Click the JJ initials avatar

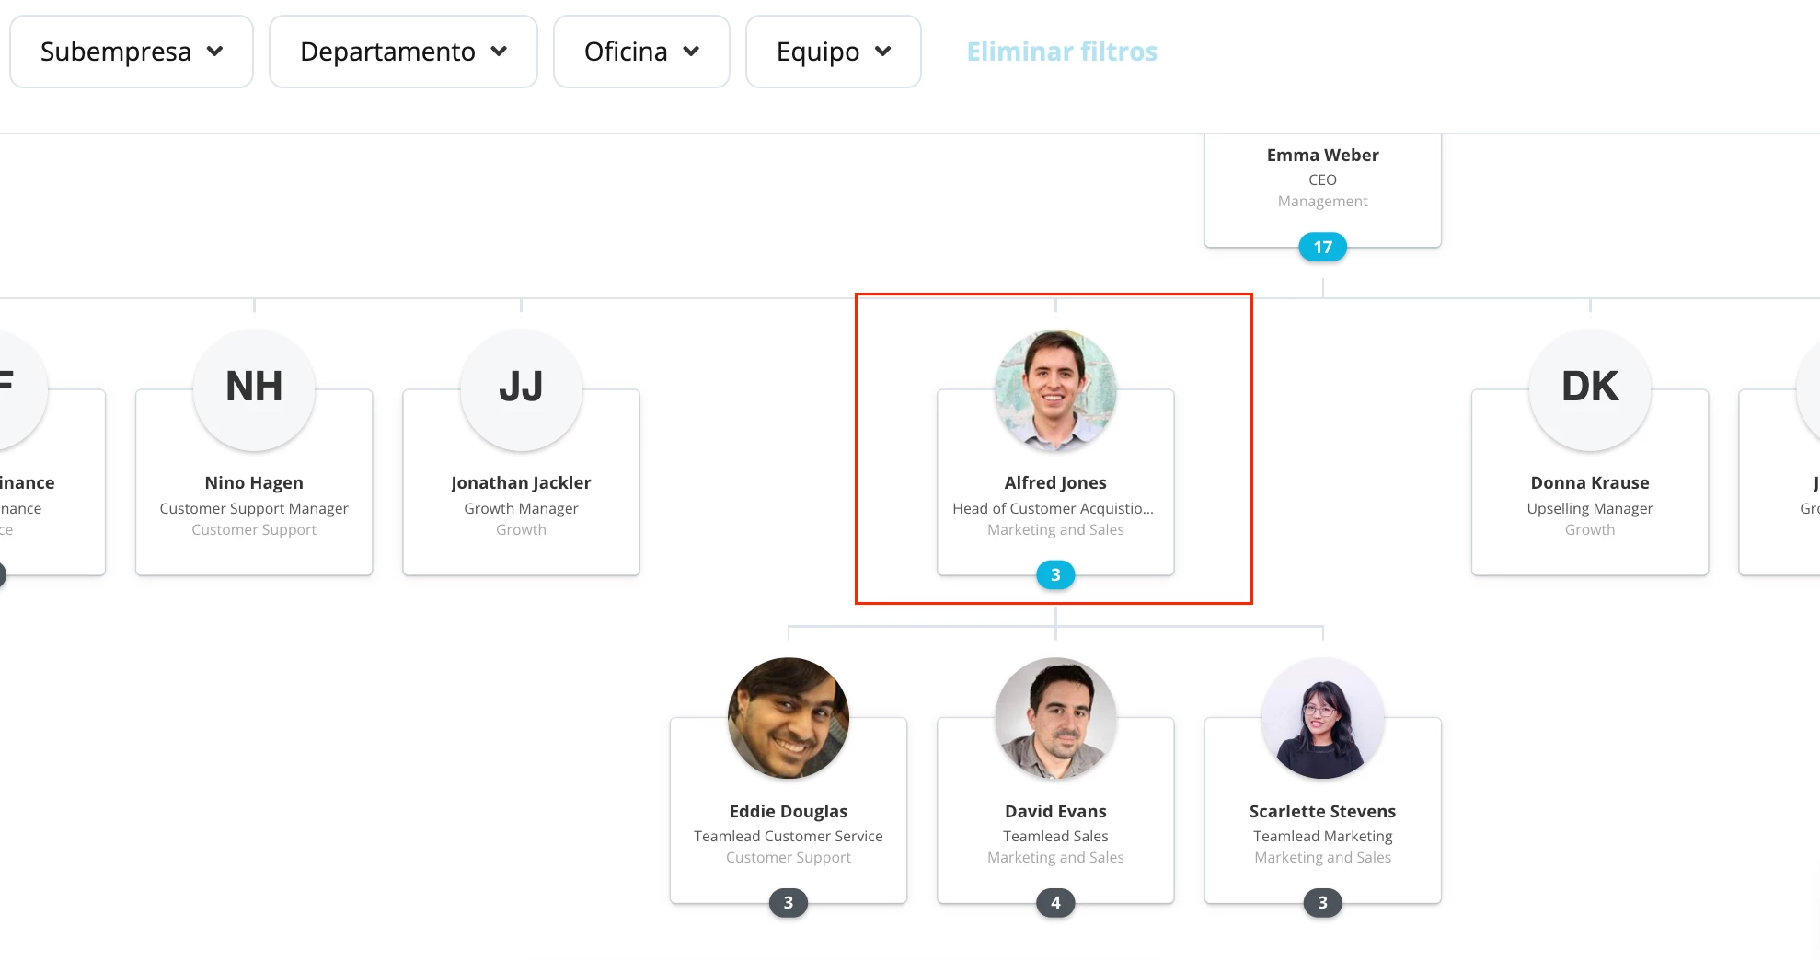(521, 389)
